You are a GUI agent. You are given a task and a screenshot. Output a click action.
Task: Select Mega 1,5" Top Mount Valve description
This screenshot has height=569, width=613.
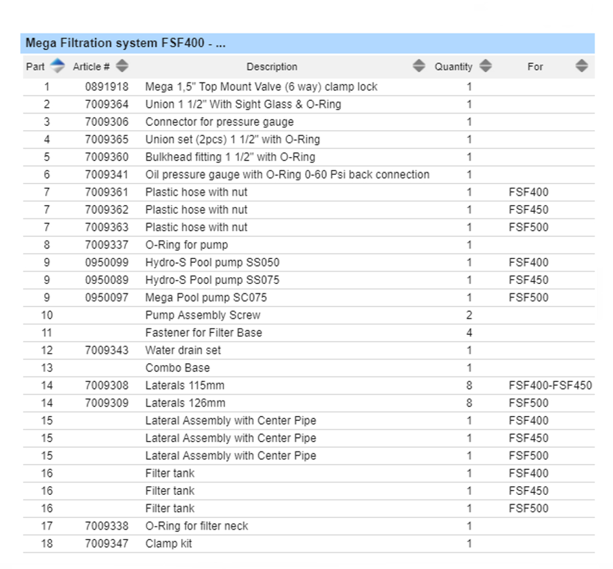(261, 87)
